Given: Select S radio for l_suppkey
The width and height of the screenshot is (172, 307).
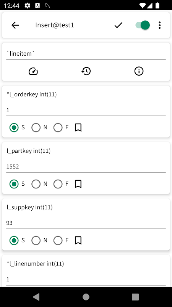Looking at the screenshot, I should (14, 241).
